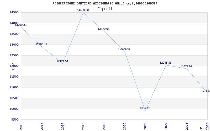This screenshot has width=210, height=131.
Task: Click the 10500 y-axis tick label
Action: (14, 98)
